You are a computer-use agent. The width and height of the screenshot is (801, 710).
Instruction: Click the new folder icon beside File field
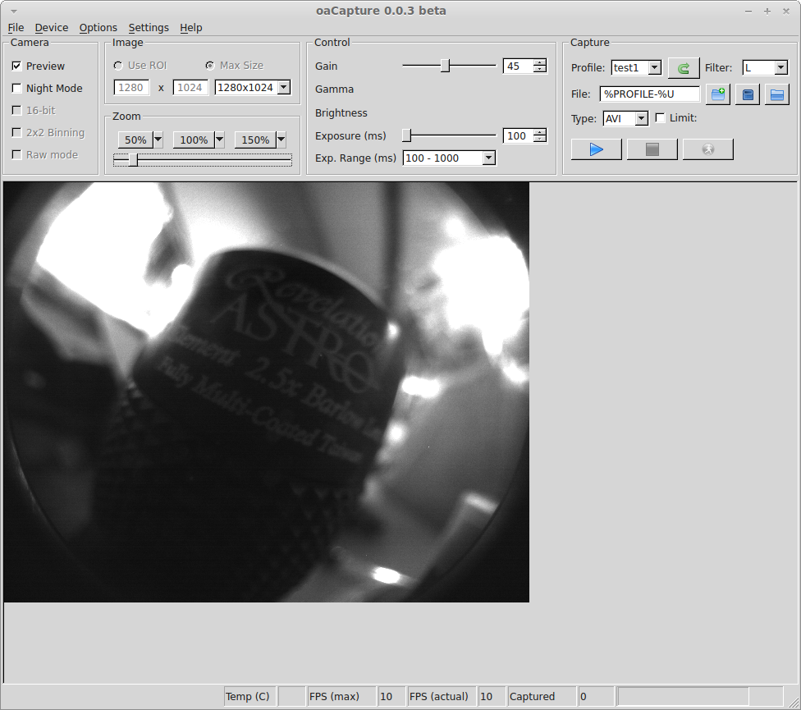(718, 94)
